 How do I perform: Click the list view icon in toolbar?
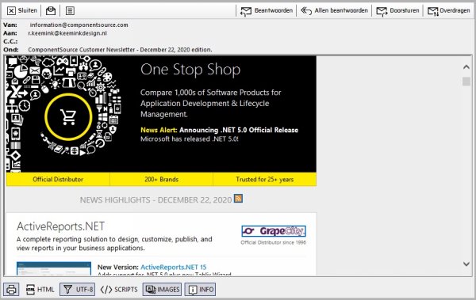pos(70,11)
